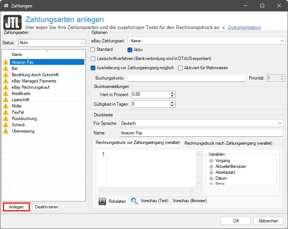
Task: Click into the Buchungskonto input field
Action: click(x=186, y=78)
